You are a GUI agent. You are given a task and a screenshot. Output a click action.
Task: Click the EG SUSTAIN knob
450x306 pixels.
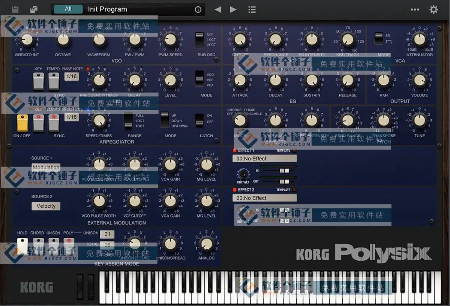tap(312, 80)
